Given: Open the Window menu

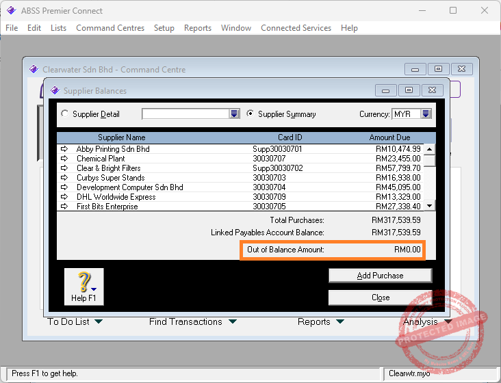Looking at the screenshot, I should 236,28.
